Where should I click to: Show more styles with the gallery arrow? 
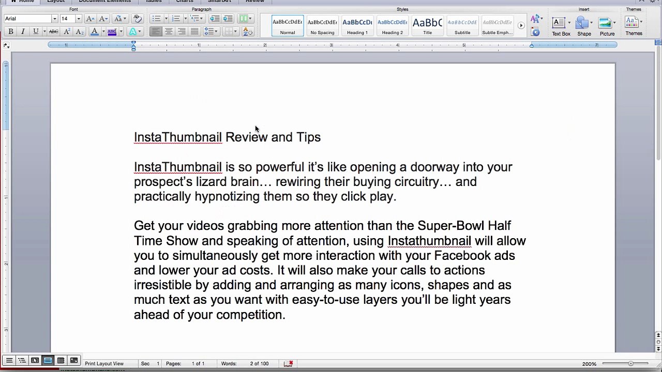521,26
